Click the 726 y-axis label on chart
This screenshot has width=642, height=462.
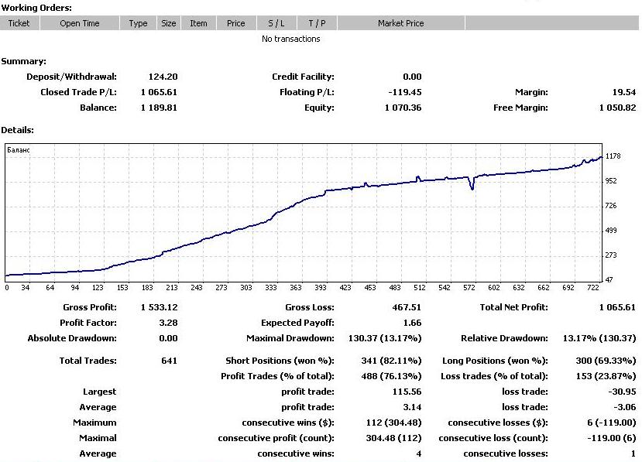(x=611, y=205)
